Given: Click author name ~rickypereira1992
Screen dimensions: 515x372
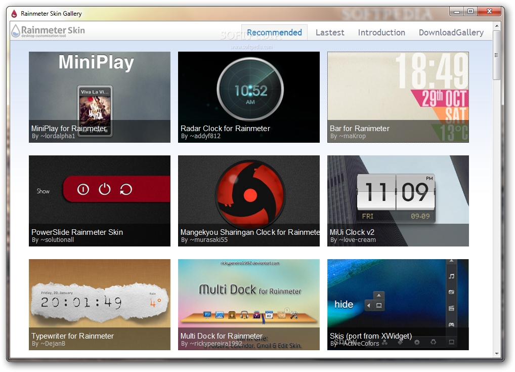Looking at the screenshot, I should pyautogui.click(x=216, y=344).
